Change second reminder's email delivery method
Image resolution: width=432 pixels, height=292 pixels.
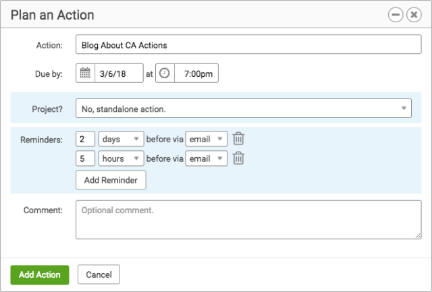207,158
